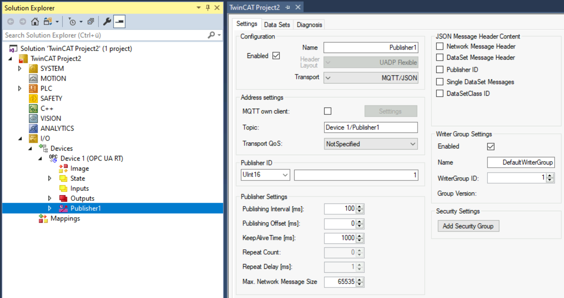Open Properties with the wrench icon

click(107, 22)
